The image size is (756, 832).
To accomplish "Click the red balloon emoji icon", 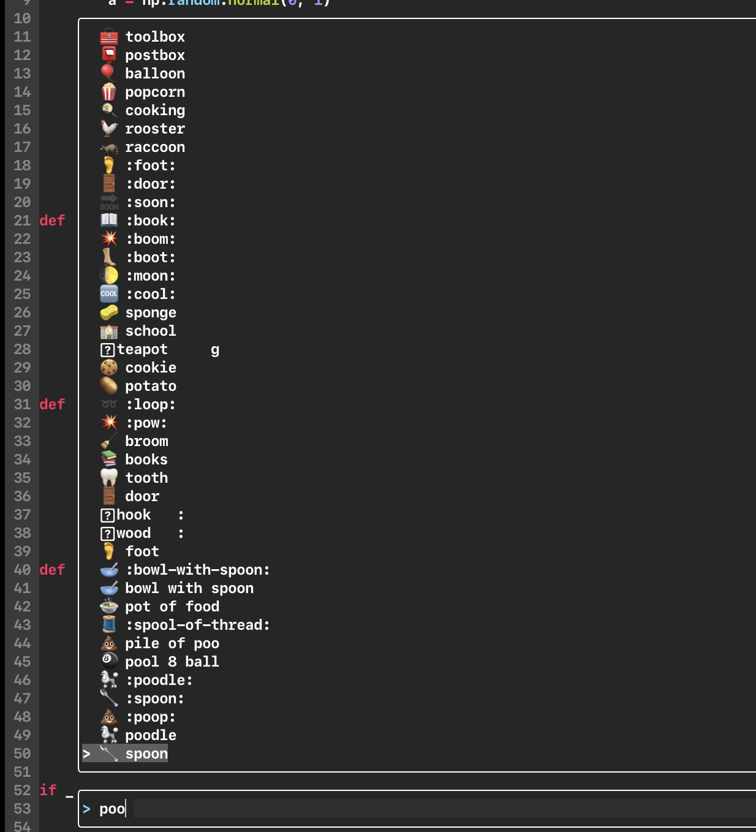I will 109,74.
